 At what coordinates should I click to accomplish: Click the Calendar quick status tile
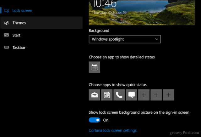click(107, 95)
